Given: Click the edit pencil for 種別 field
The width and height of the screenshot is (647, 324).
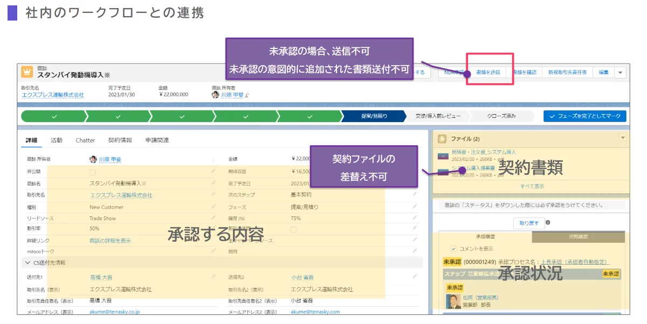Looking at the screenshot, I should tap(214, 207).
